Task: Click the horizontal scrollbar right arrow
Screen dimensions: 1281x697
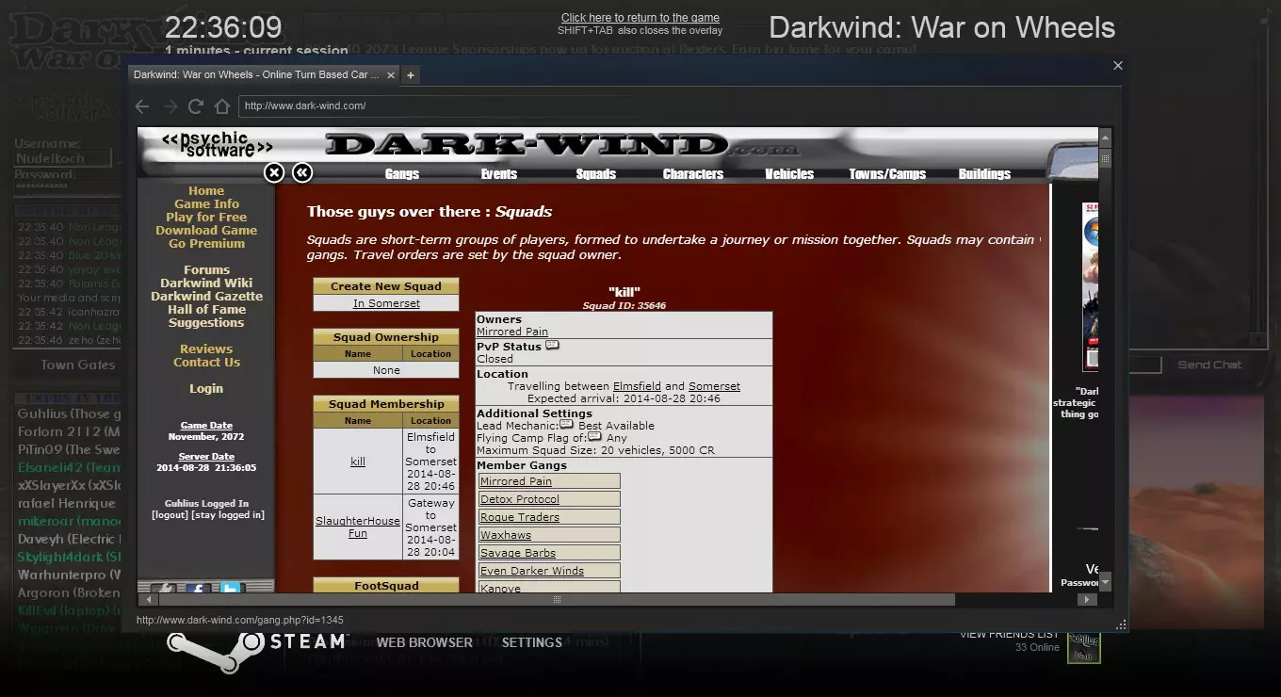Action: [1087, 599]
